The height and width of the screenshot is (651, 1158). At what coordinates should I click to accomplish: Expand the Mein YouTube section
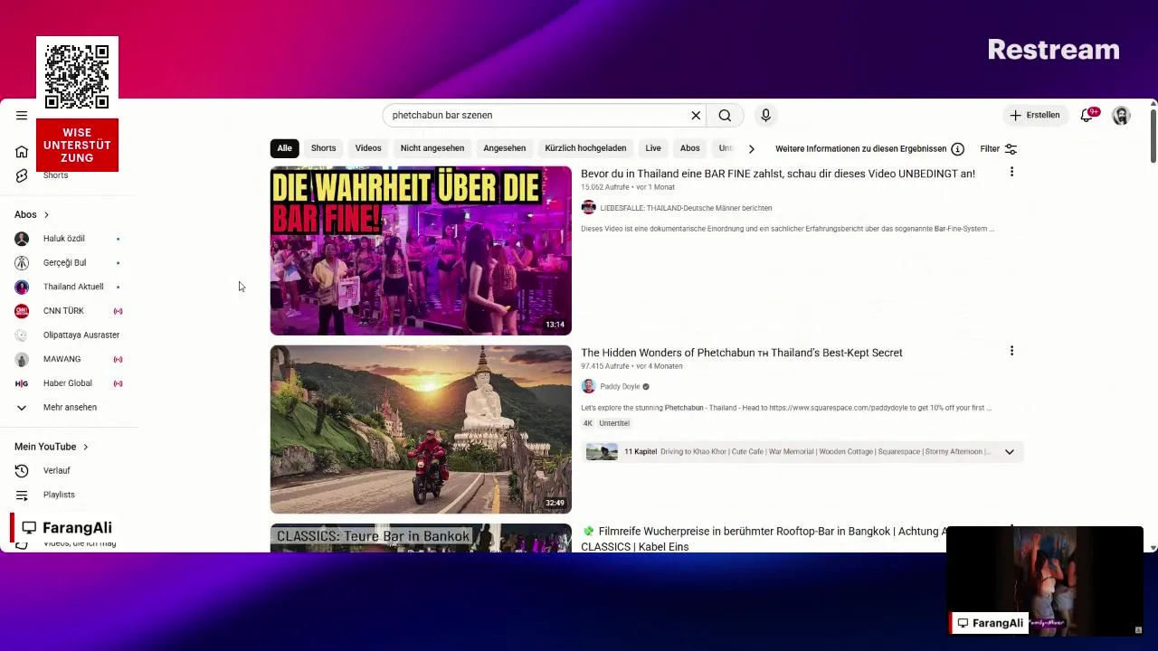[x=52, y=447]
